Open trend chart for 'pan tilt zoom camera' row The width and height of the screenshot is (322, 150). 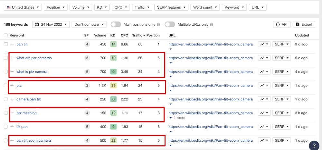[264, 140]
